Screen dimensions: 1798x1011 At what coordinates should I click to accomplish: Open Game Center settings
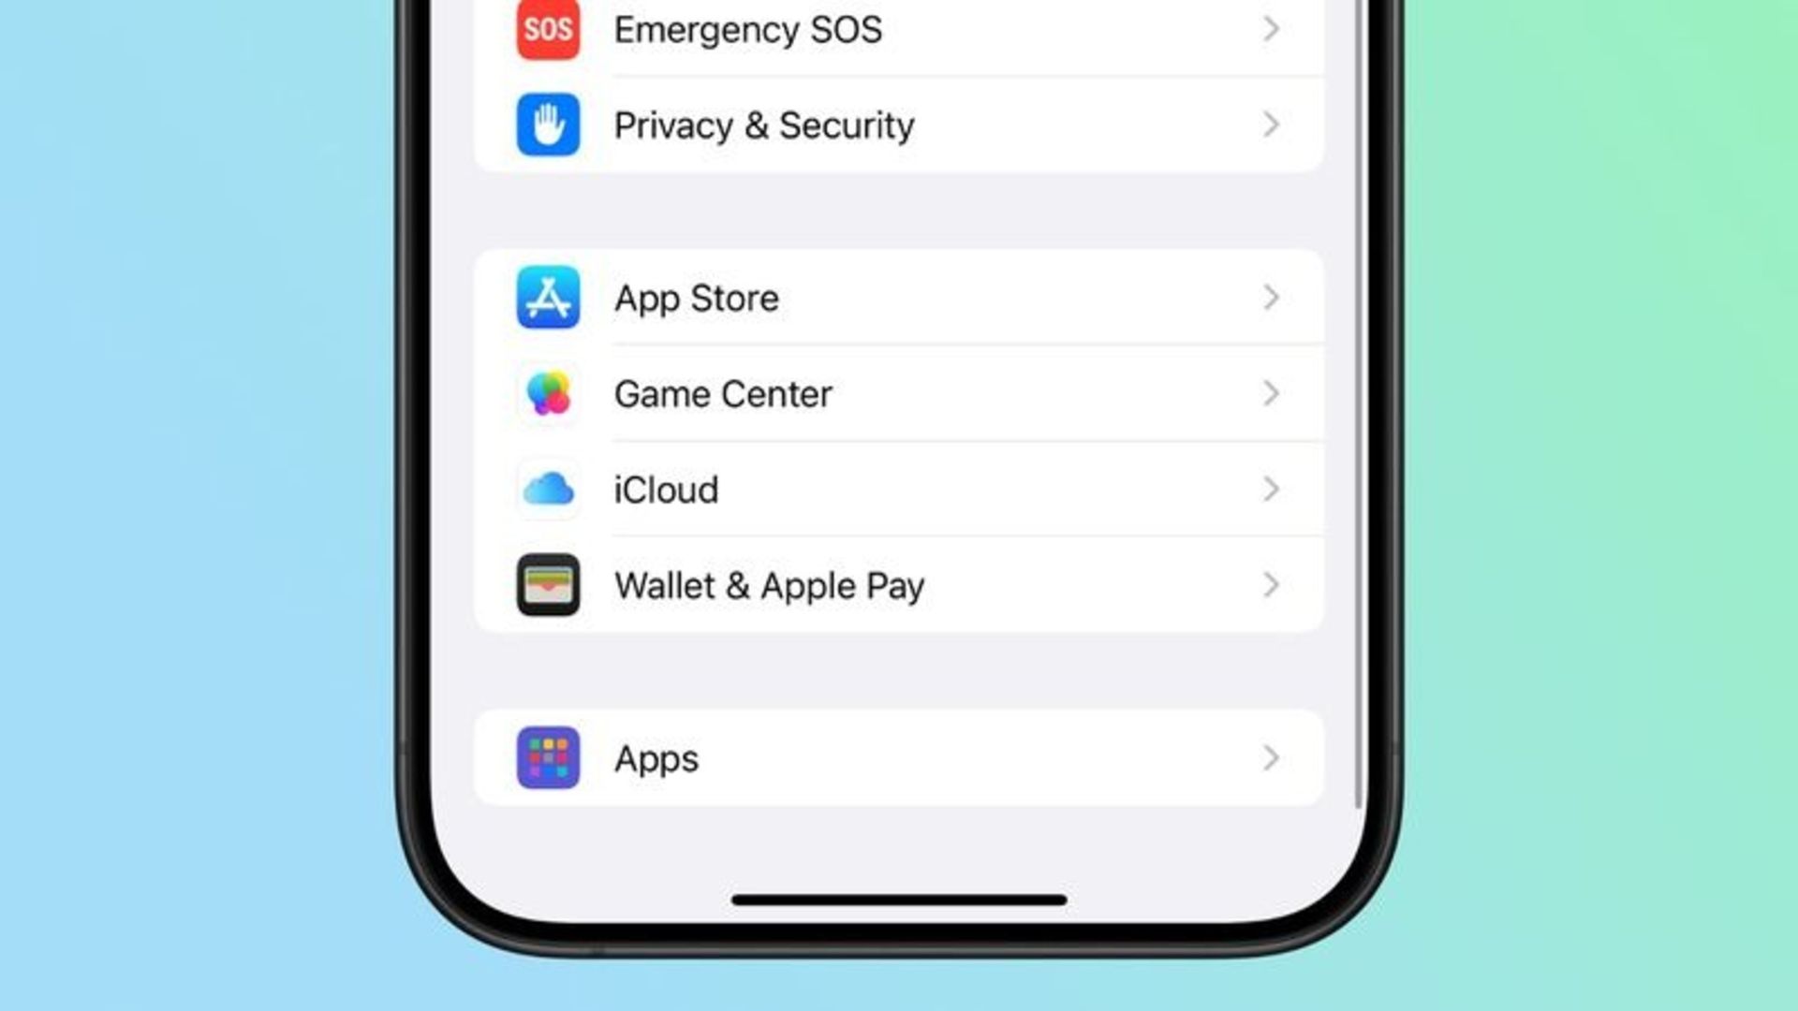[899, 394]
